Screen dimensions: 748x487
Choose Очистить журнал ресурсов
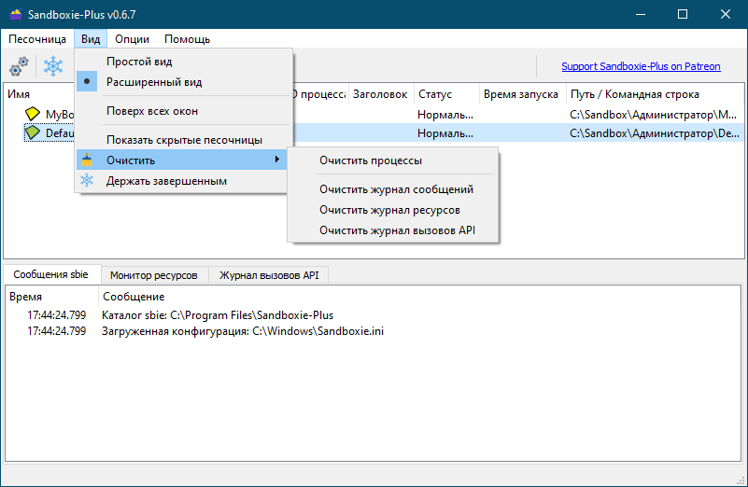point(393,210)
